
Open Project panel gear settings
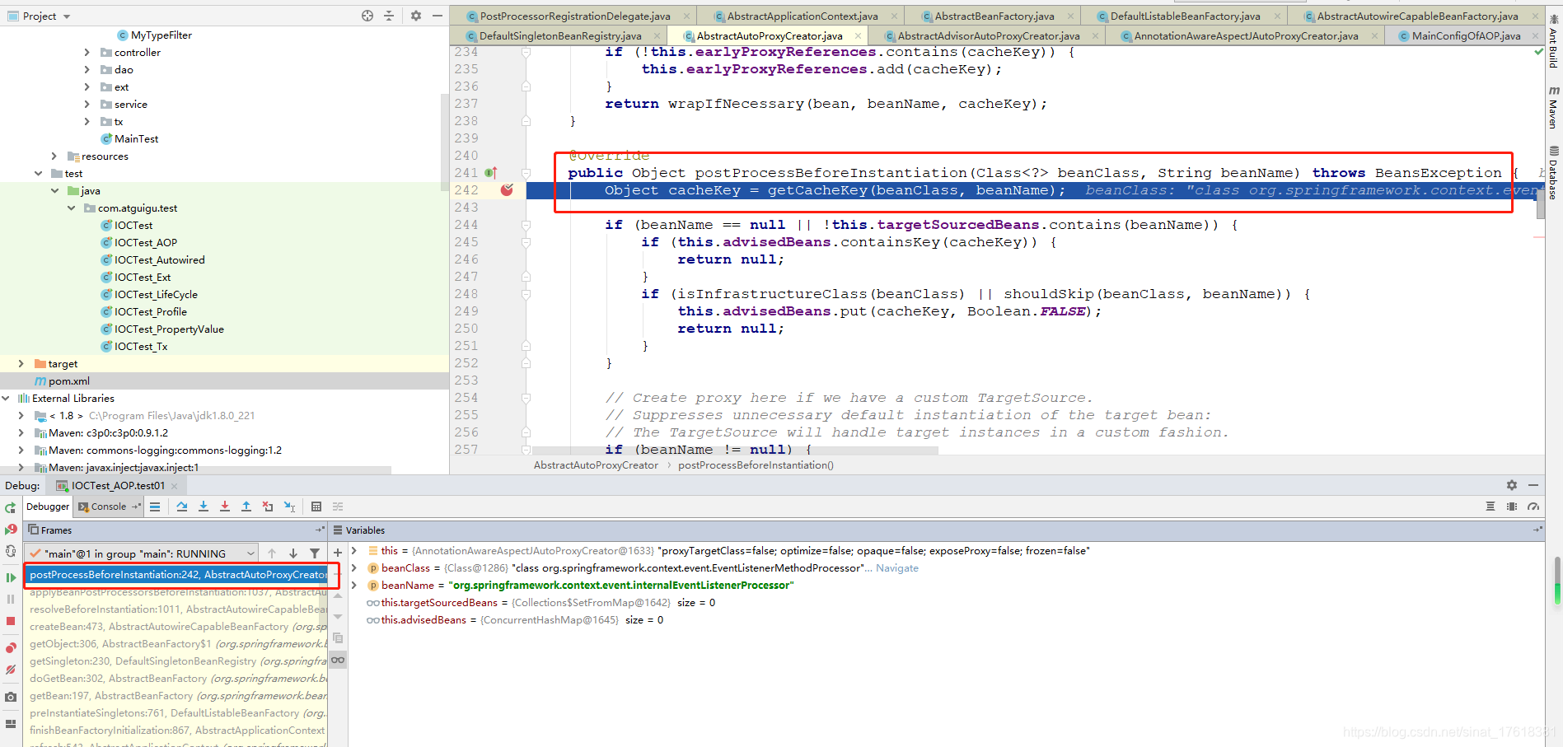click(x=416, y=16)
